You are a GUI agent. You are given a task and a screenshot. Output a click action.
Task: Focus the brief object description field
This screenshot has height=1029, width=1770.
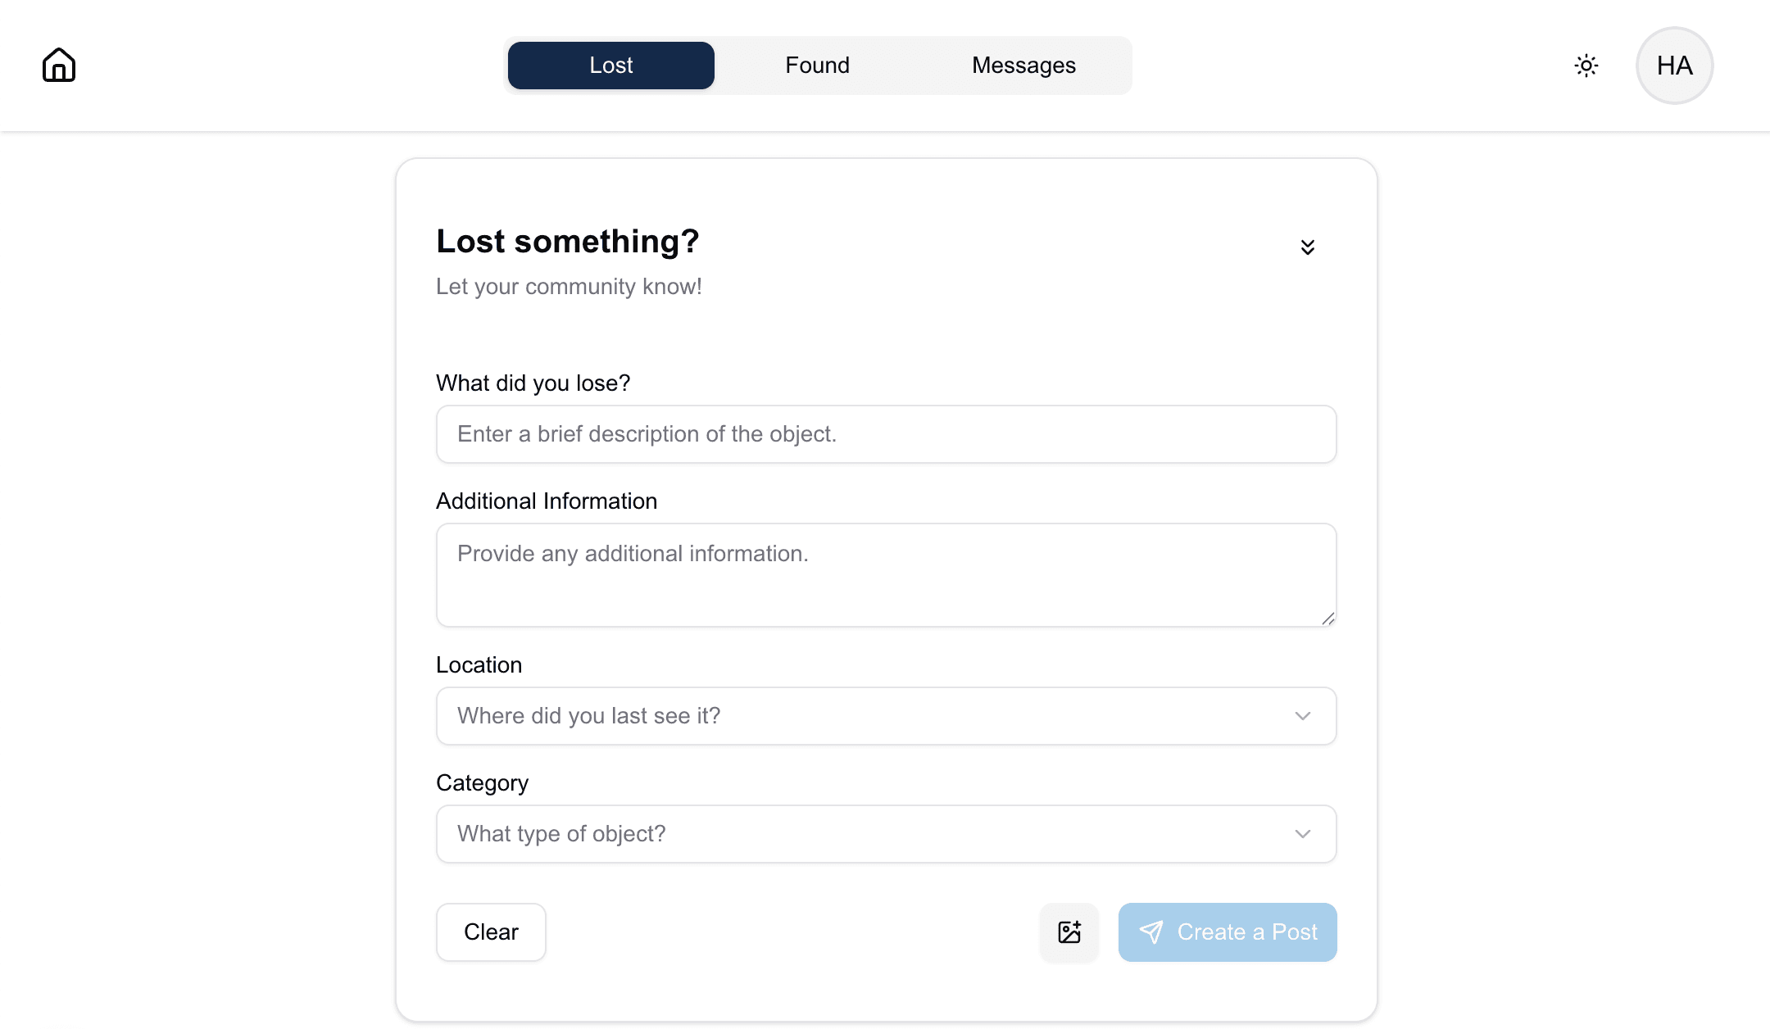click(x=886, y=434)
